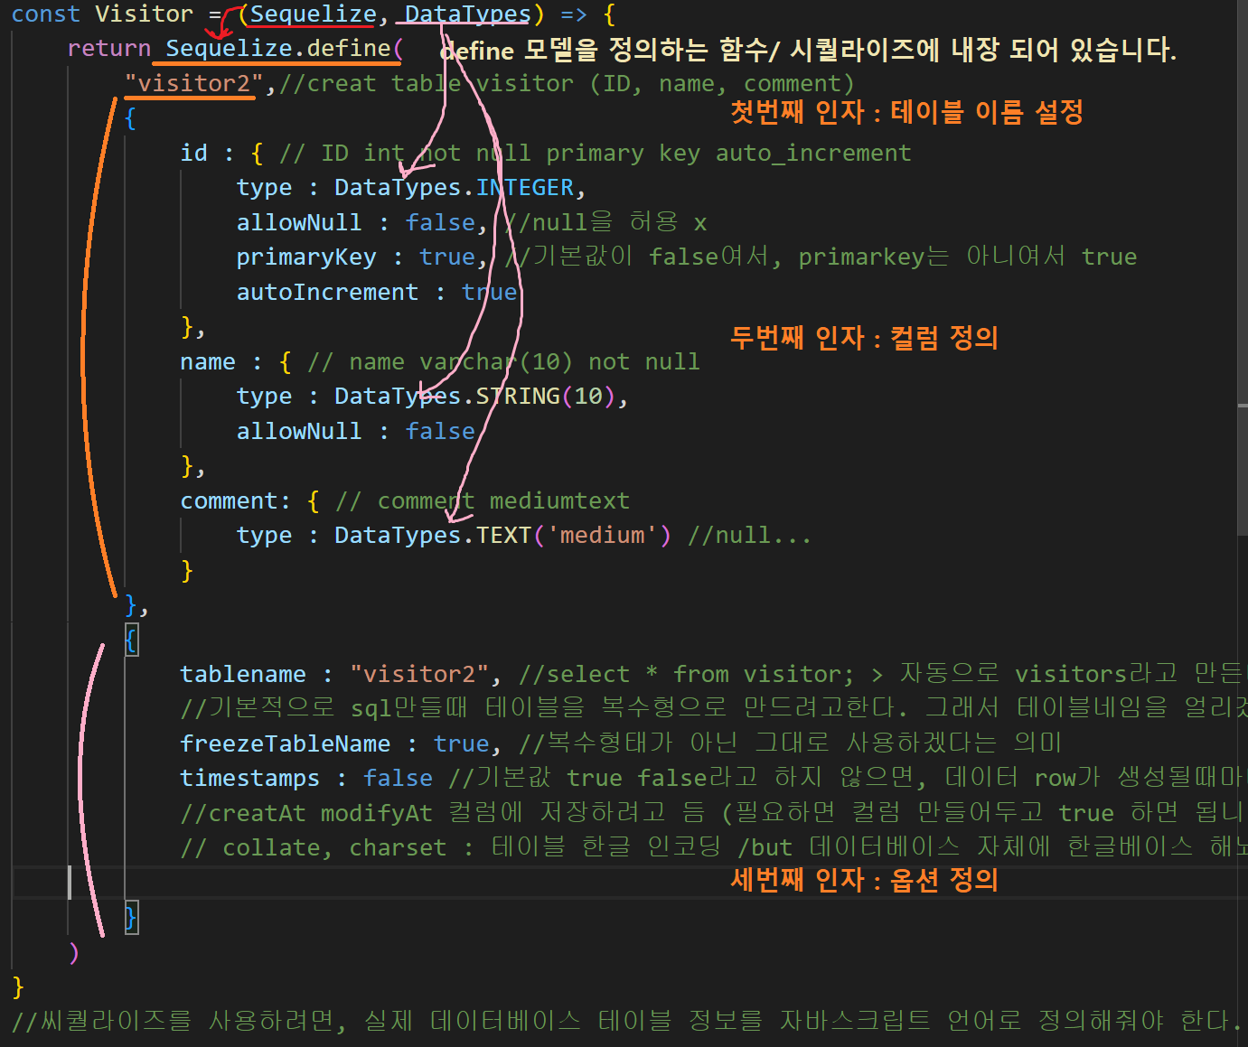Click the "//creatAt modifyAt" comment line
1248x1047 pixels.
click(x=714, y=813)
